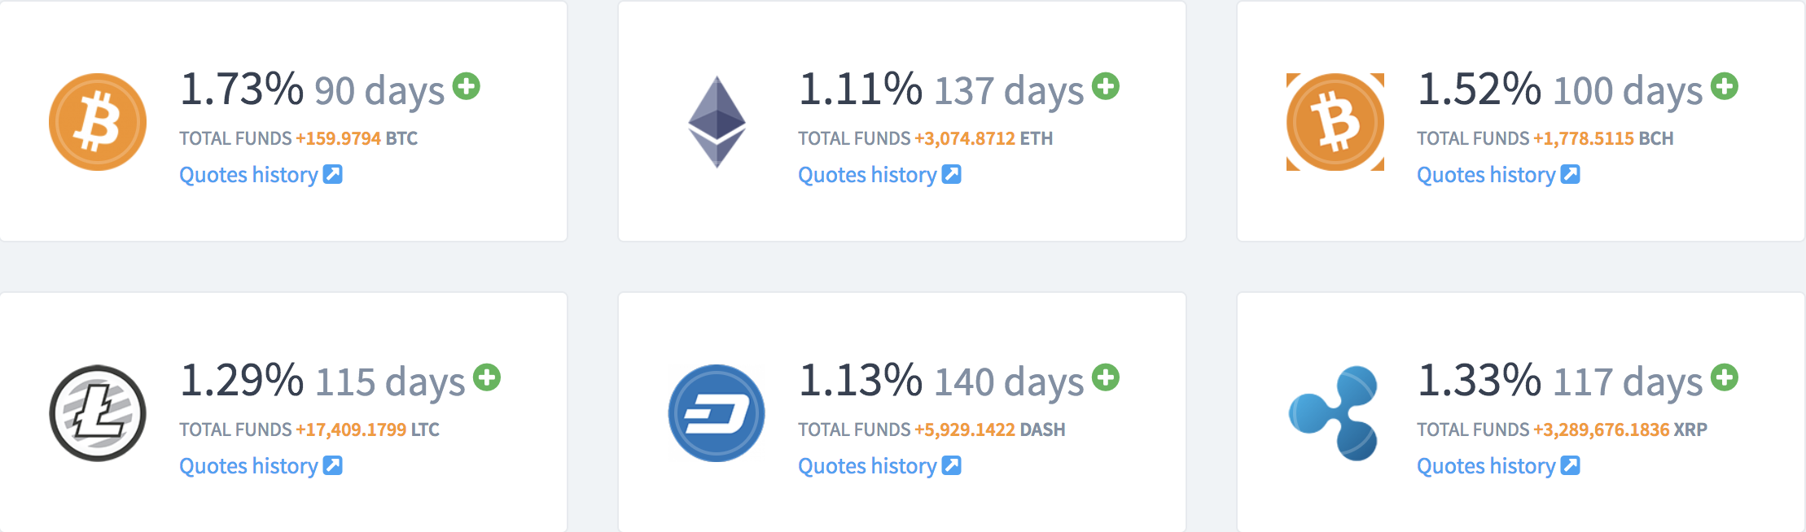The width and height of the screenshot is (1806, 532).
Task: Expand the ETH 137 days plus icon
Action: [1106, 86]
